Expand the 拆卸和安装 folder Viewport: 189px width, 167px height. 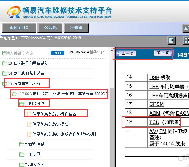(x=35, y=164)
